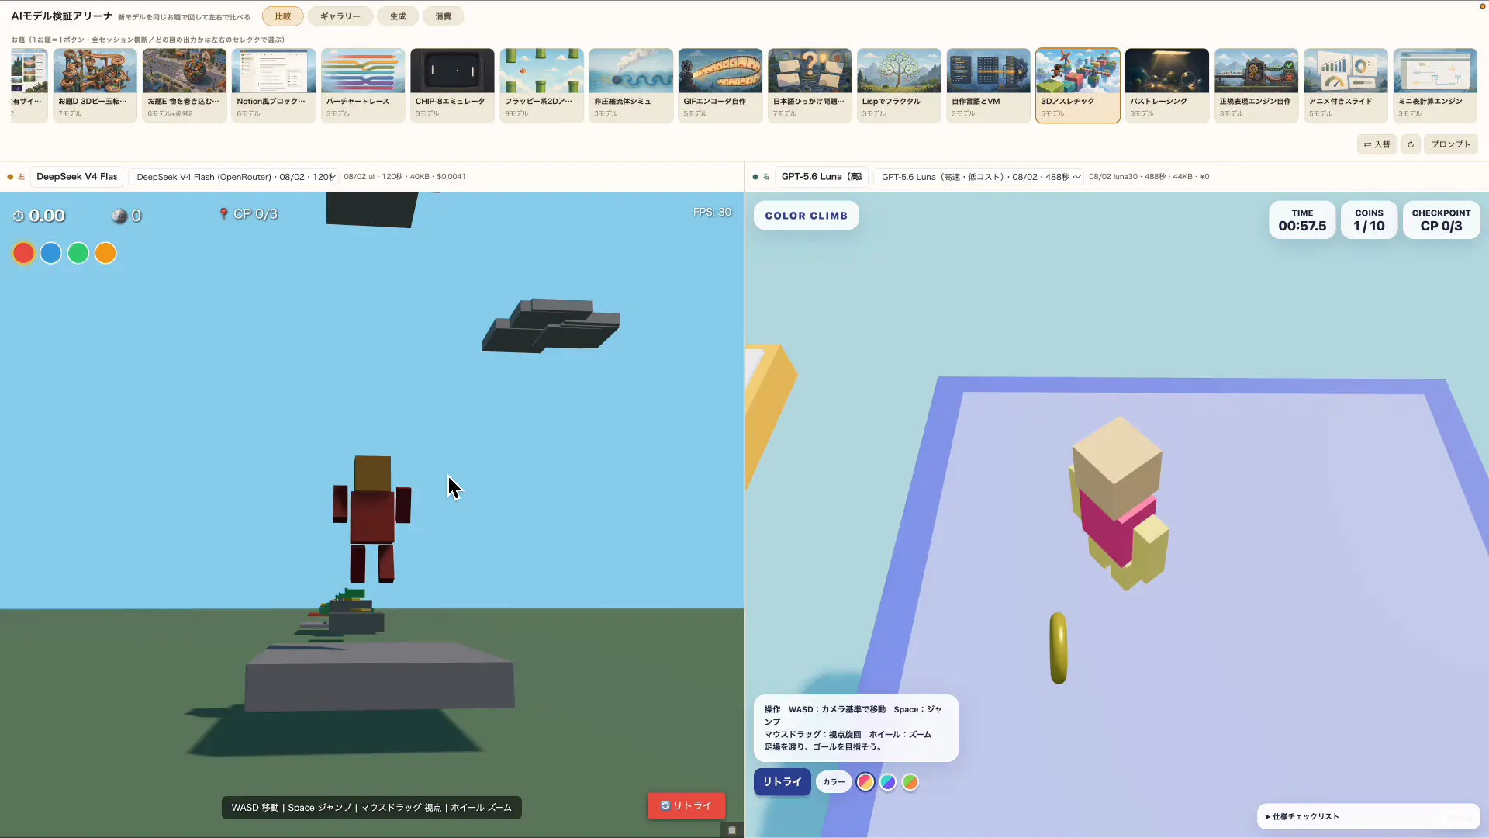Open the アニメ付きスライド task card
Viewport: 1489px width, 838px height.
click(1346, 85)
